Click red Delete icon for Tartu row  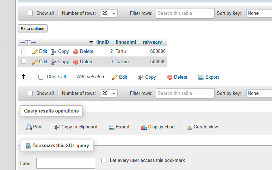tap(76, 51)
